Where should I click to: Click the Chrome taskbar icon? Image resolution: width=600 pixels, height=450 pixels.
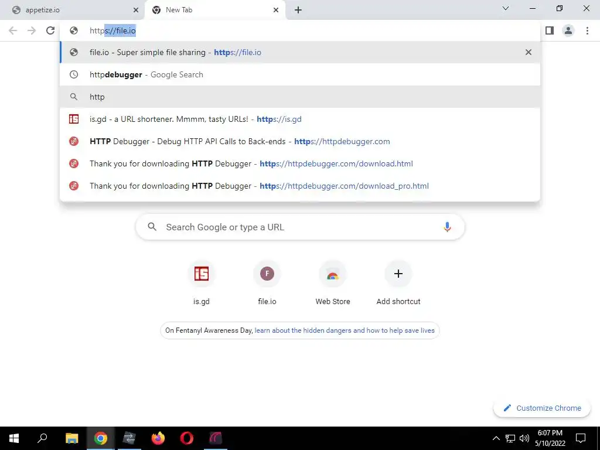click(100, 438)
